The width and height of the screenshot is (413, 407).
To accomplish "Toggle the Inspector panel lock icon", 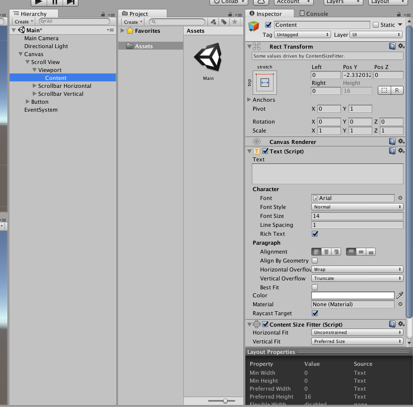I will click(x=399, y=14).
